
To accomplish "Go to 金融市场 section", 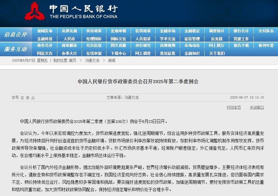I will click(x=167, y=31).
